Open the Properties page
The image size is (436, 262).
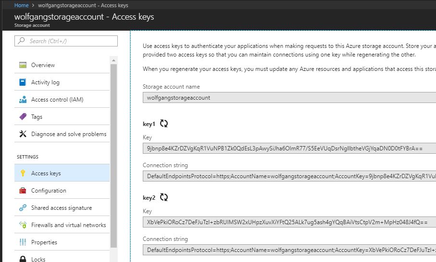(62, 242)
